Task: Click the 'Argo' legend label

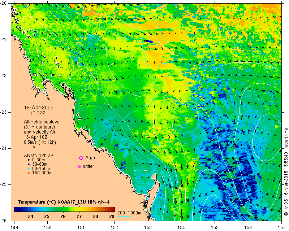Action: point(90,158)
